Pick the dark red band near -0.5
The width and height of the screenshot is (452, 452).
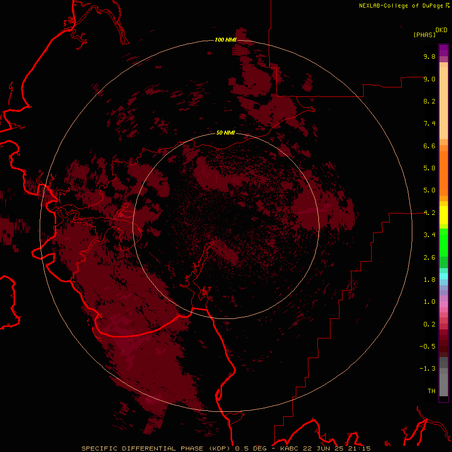click(x=443, y=346)
